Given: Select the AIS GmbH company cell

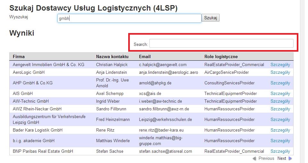Looking at the screenshot, I should (x=23, y=94).
